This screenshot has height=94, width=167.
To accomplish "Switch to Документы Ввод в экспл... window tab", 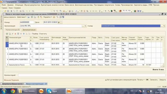I will click(x=12, y=84).
